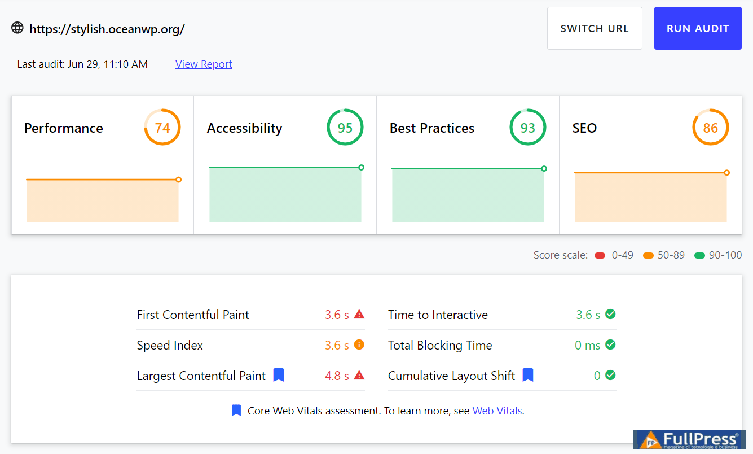
Task: Click the bookmark icon next to Cumulative Layout Shift
Action: pyautogui.click(x=528, y=375)
